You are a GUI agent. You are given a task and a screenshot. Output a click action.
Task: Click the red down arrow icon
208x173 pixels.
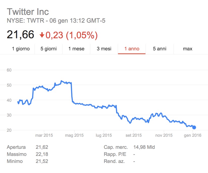click(42, 35)
